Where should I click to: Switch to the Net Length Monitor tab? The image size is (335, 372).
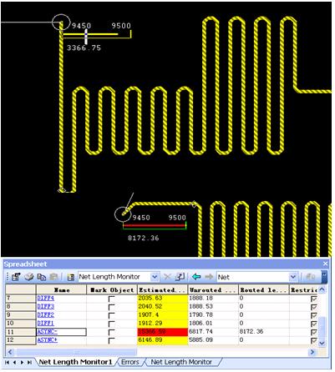181,362
